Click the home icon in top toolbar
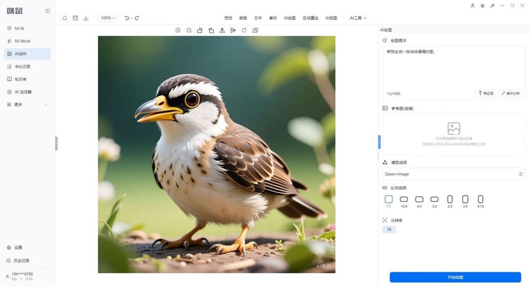 pyautogui.click(x=65, y=18)
